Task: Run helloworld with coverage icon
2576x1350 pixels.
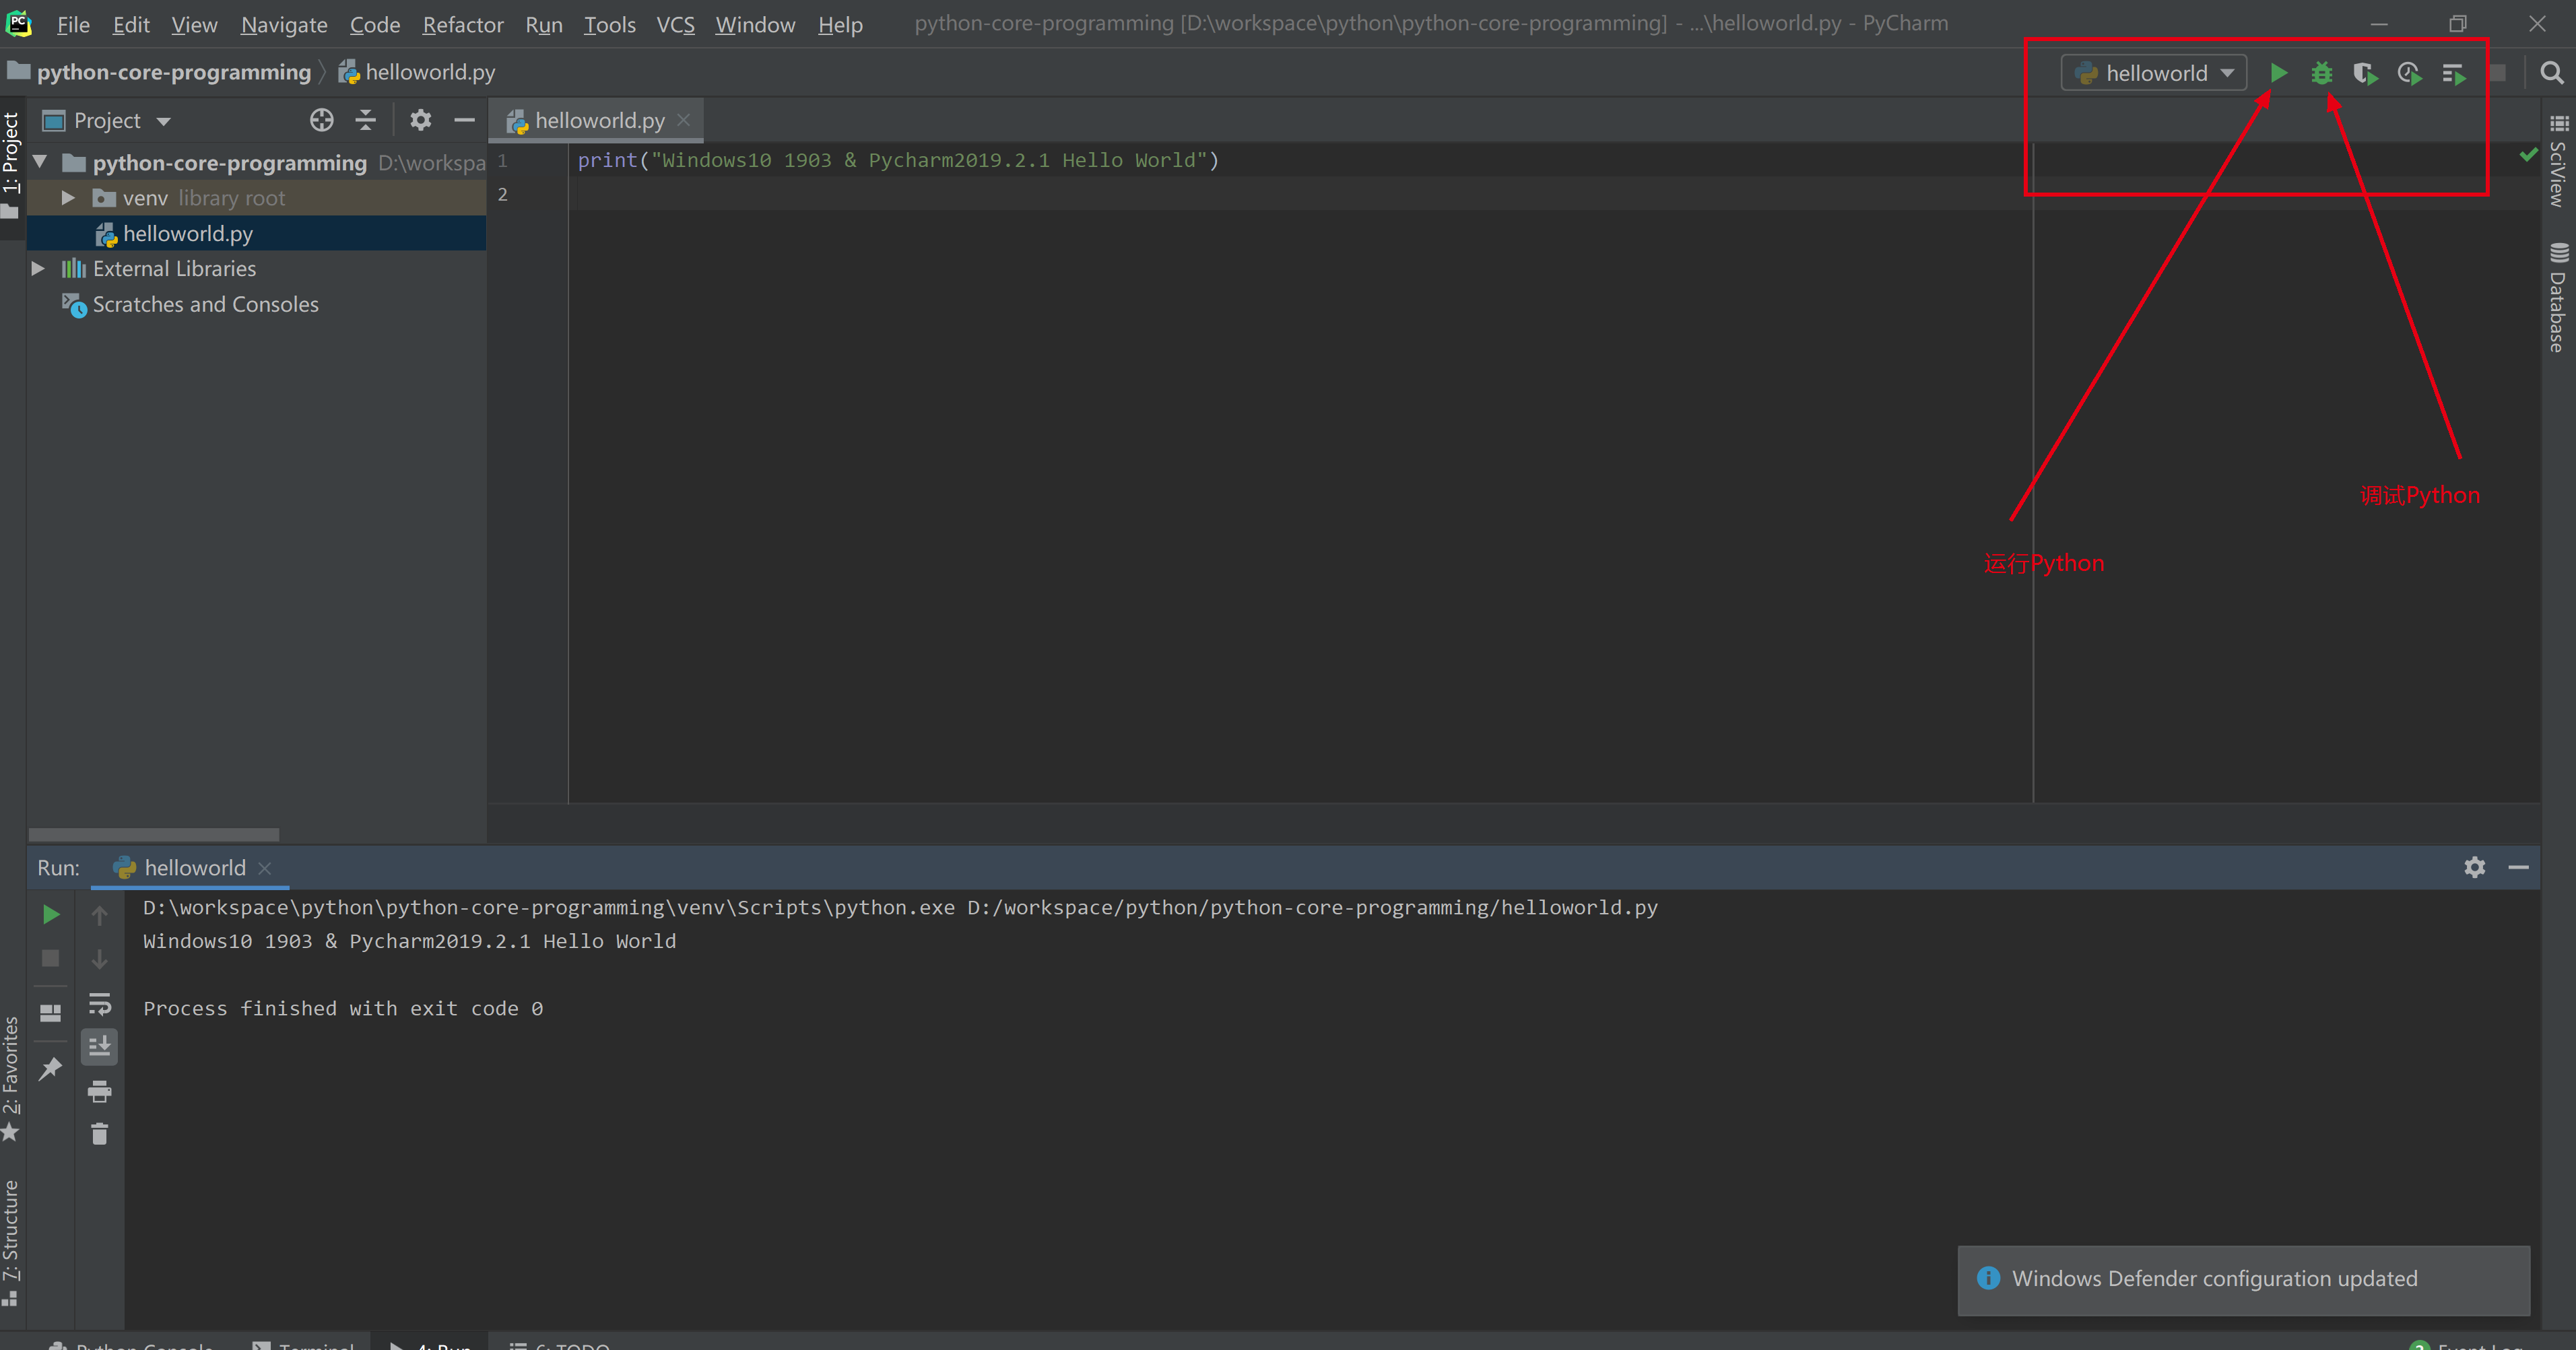Action: [x=2365, y=73]
